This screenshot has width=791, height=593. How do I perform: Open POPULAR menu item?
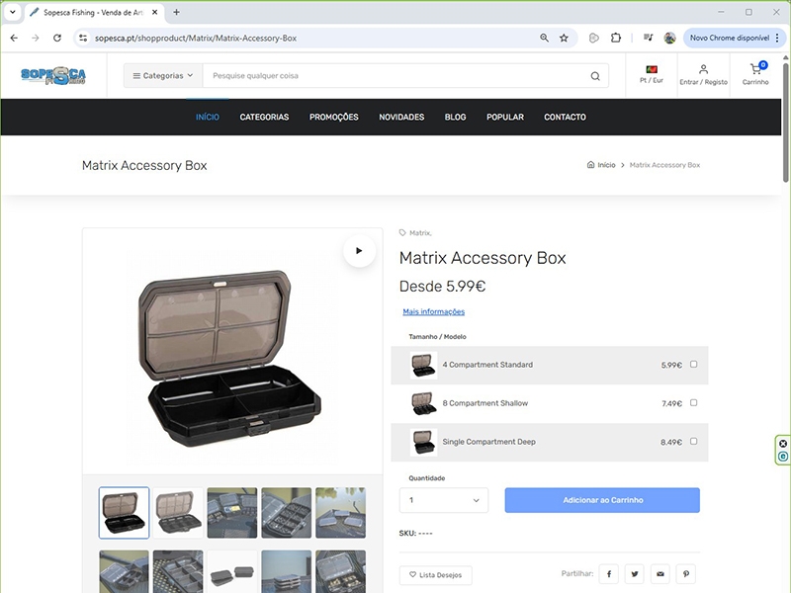click(x=505, y=117)
